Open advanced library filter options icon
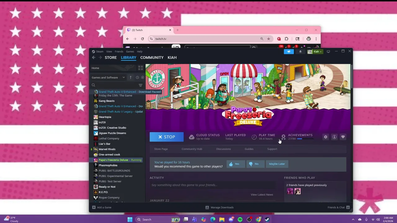Viewport: 397px width, 223px height. (x=141, y=85)
